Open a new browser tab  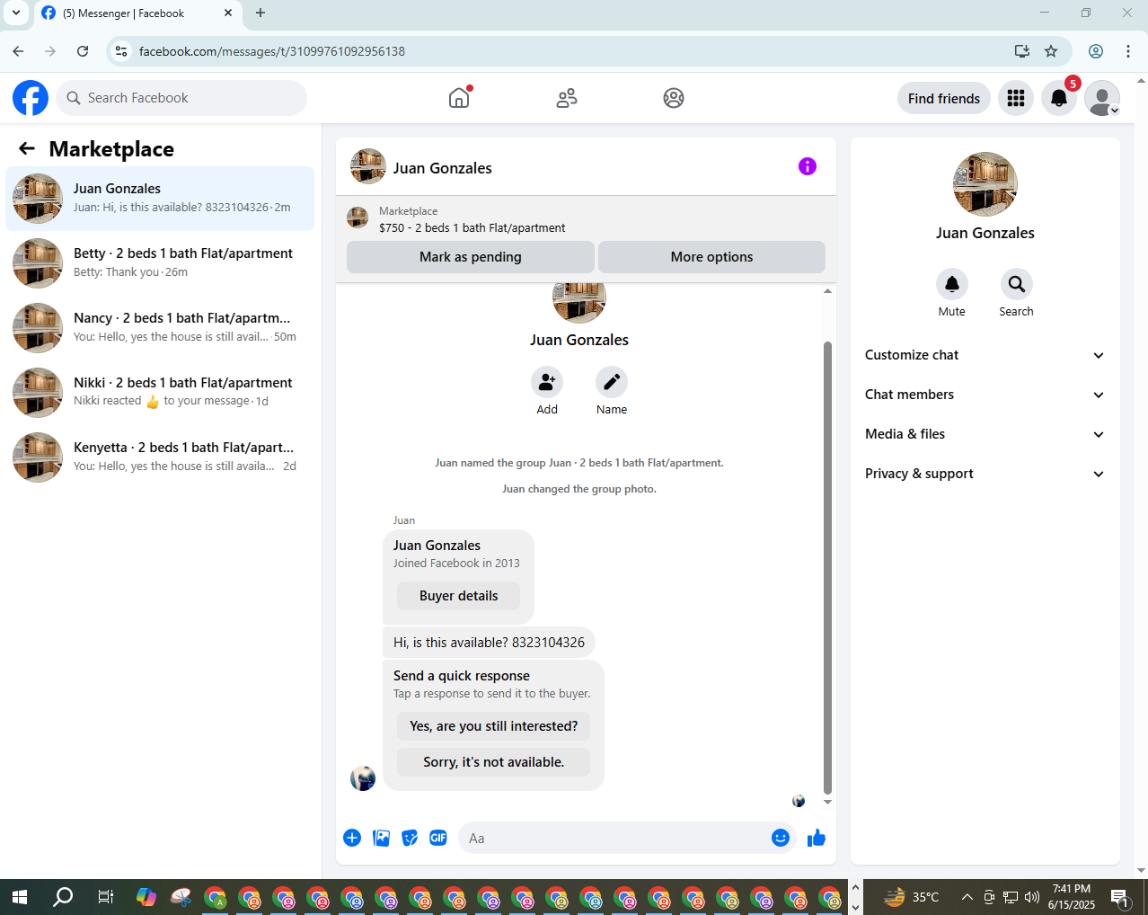(x=261, y=13)
